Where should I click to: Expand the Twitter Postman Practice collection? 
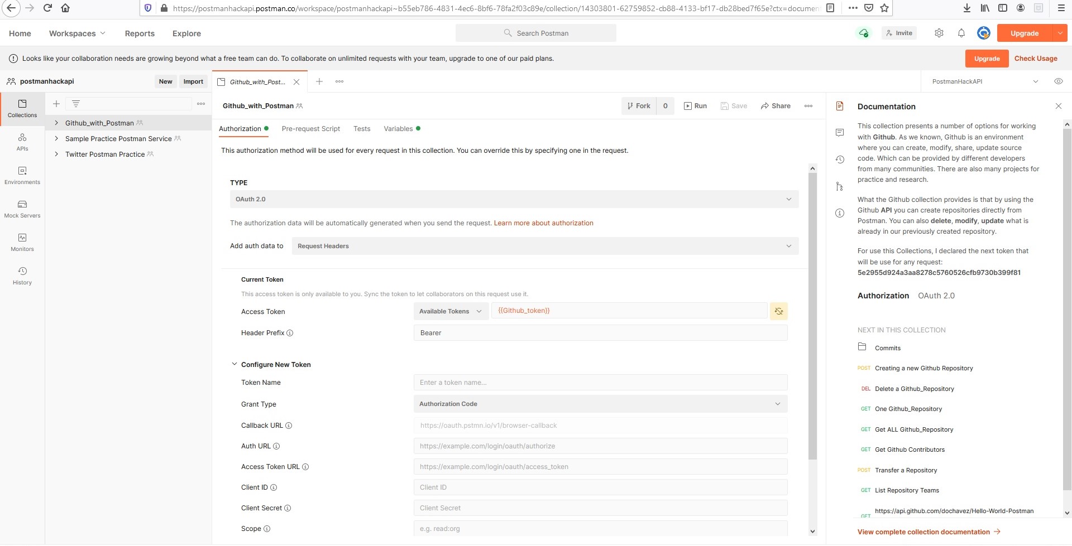[x=56, y=154]
